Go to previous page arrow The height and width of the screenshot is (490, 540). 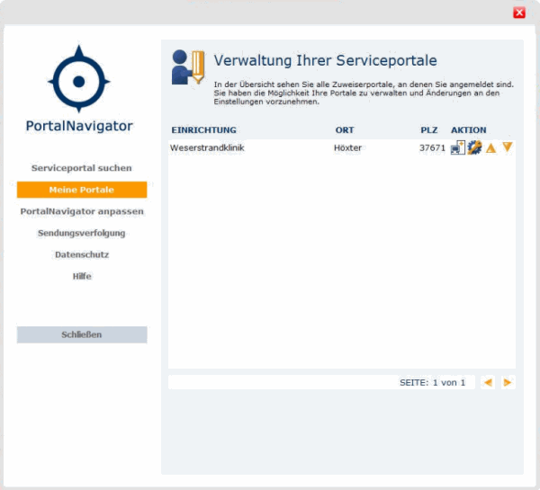(x=488, y=382)
